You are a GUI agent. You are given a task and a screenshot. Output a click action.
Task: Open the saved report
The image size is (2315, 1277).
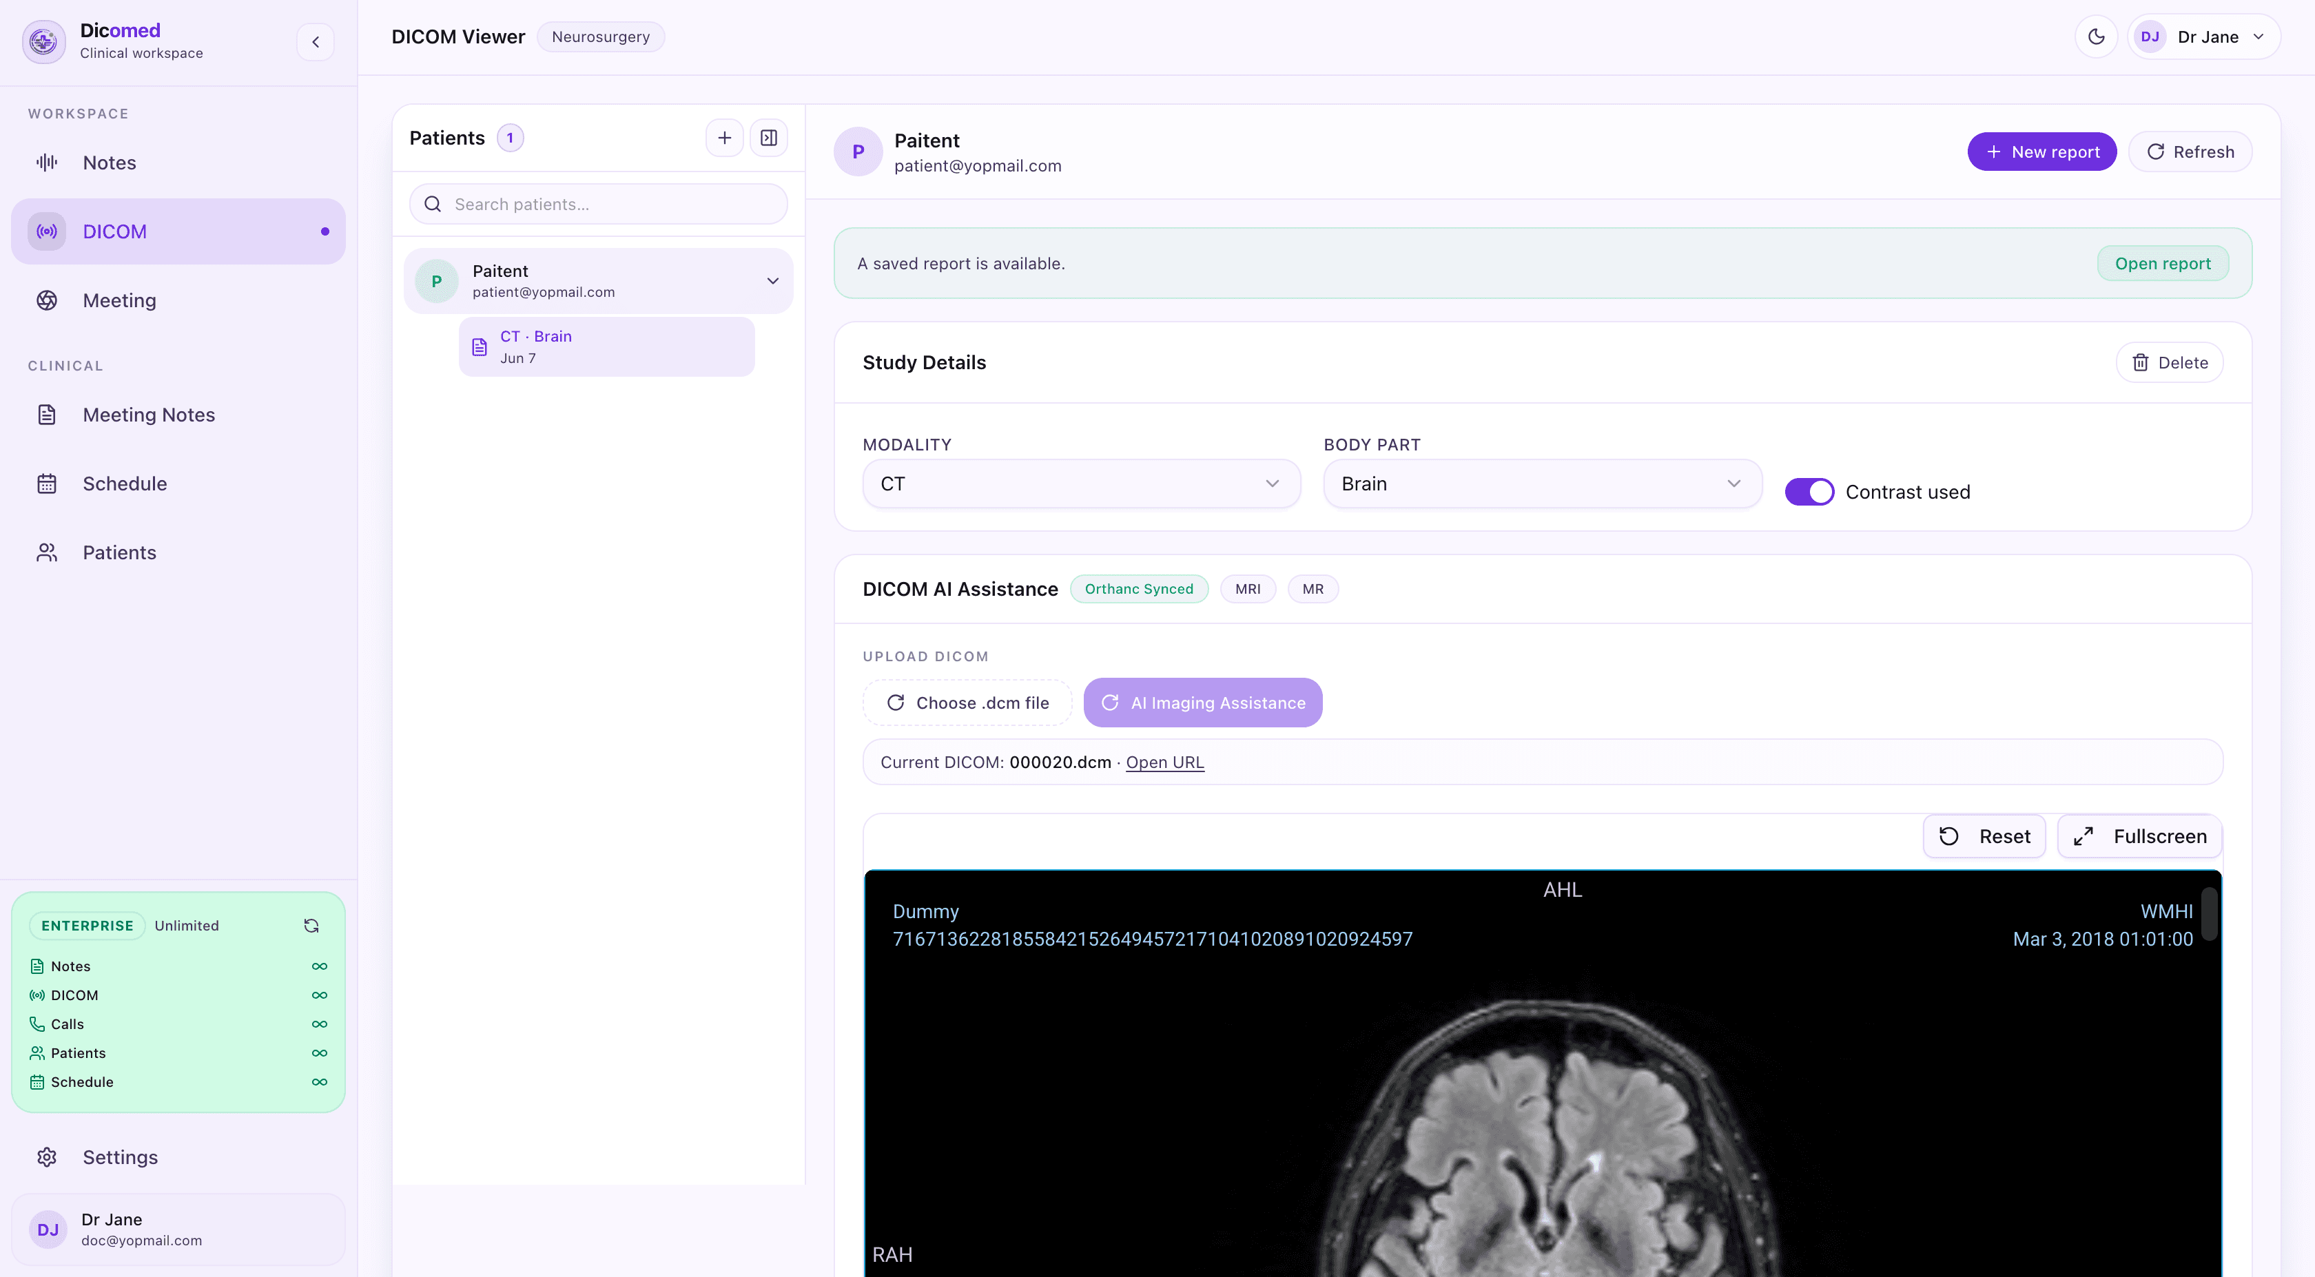(2162, 263)
